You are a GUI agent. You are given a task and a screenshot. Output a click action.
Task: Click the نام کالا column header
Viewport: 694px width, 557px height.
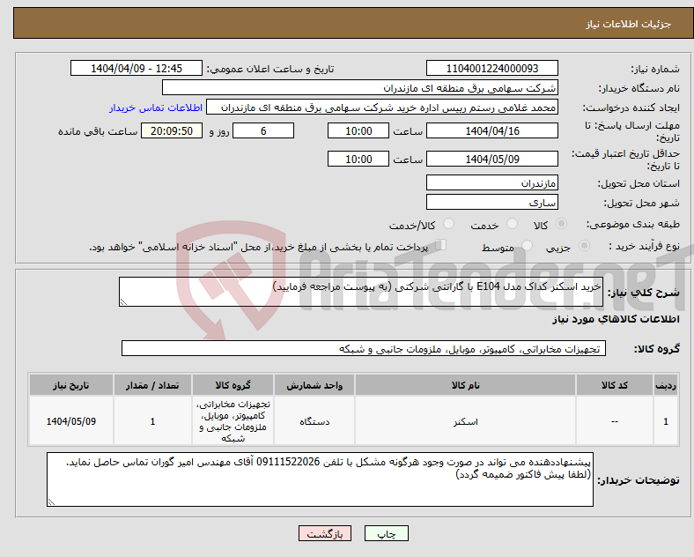point(465,385)
